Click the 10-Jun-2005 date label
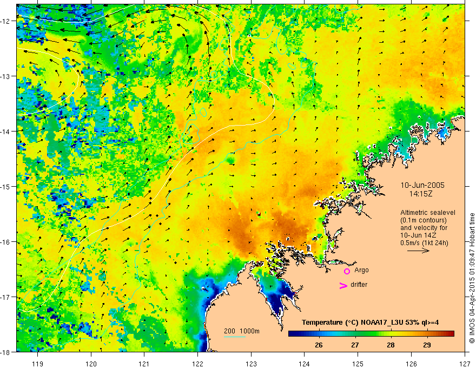Screen dimensions: 476x368 (x=422, y=185)
